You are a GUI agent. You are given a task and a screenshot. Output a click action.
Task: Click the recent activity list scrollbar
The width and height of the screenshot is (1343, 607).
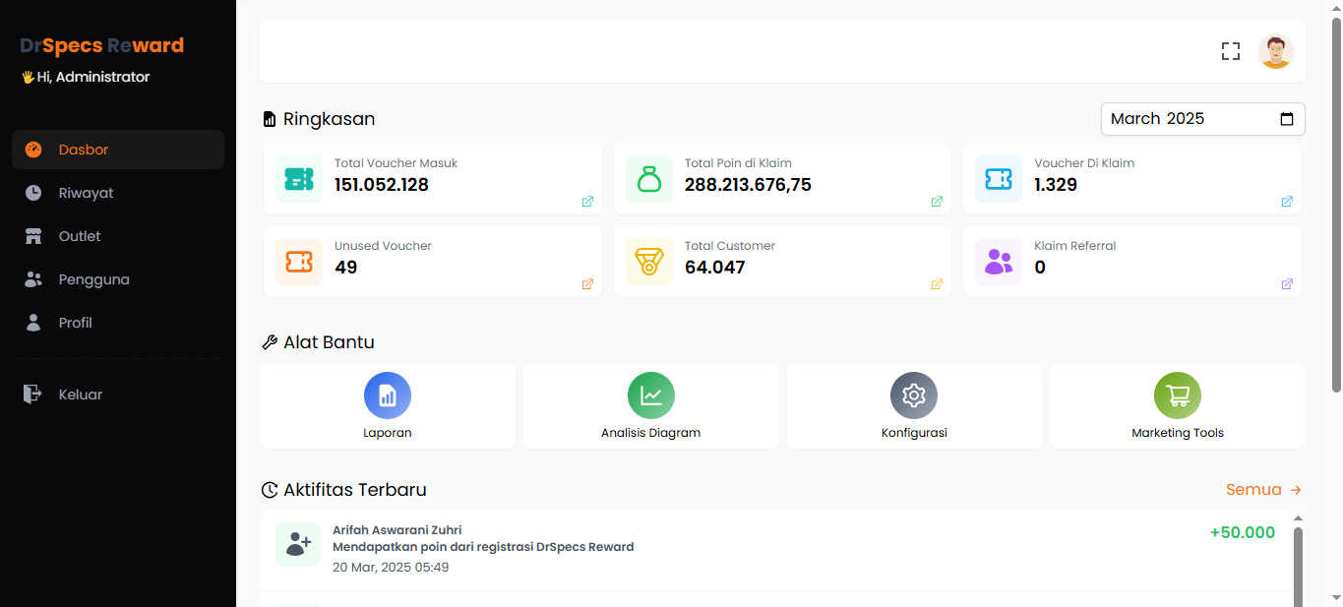coord(1298,566)
